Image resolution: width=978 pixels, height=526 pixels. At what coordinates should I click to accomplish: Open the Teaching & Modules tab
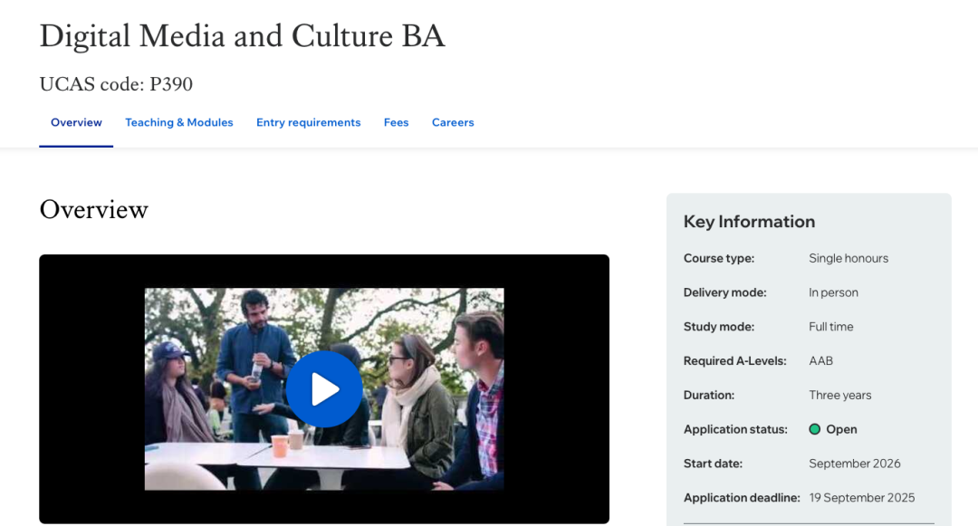tap(179, 122)
